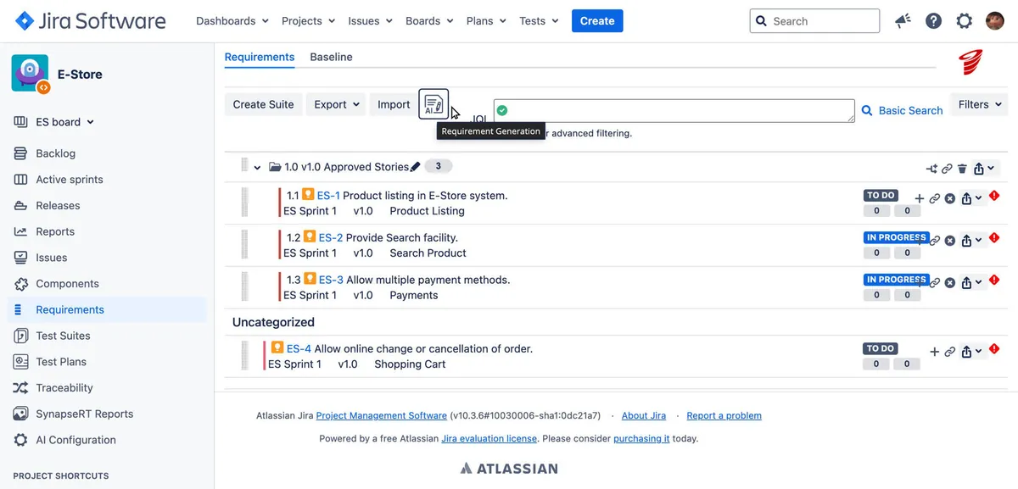Open the Filters dropdown
Viewport: 1018px width, 489px height.
[x=978, y=104]
